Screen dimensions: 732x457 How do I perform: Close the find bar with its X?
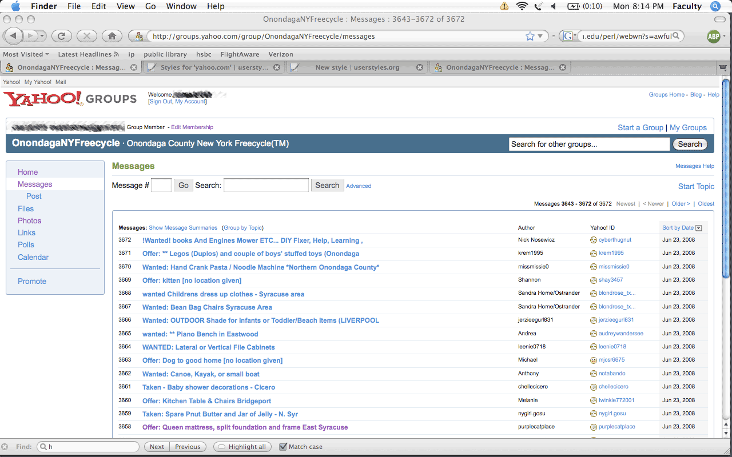coord(5,447)
